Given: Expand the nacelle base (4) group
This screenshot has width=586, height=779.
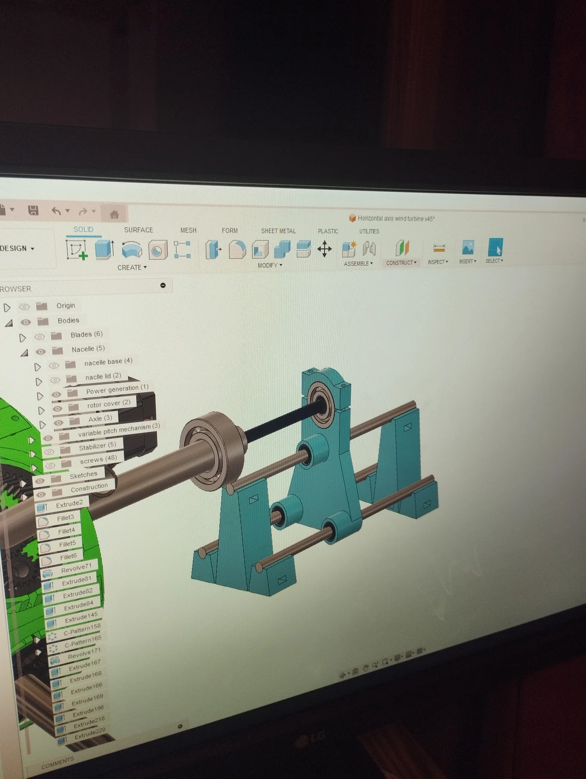Looking at the screenshot, I should tap(37, 367).
